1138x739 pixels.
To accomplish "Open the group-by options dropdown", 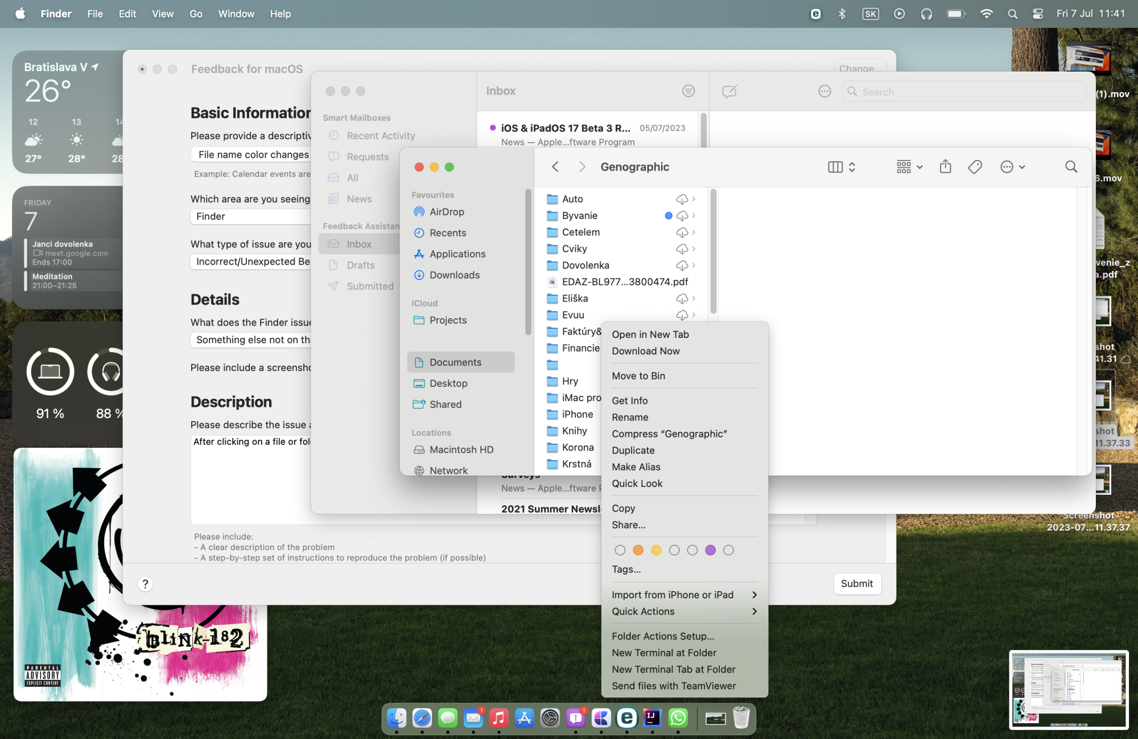I will pos(909,167).
